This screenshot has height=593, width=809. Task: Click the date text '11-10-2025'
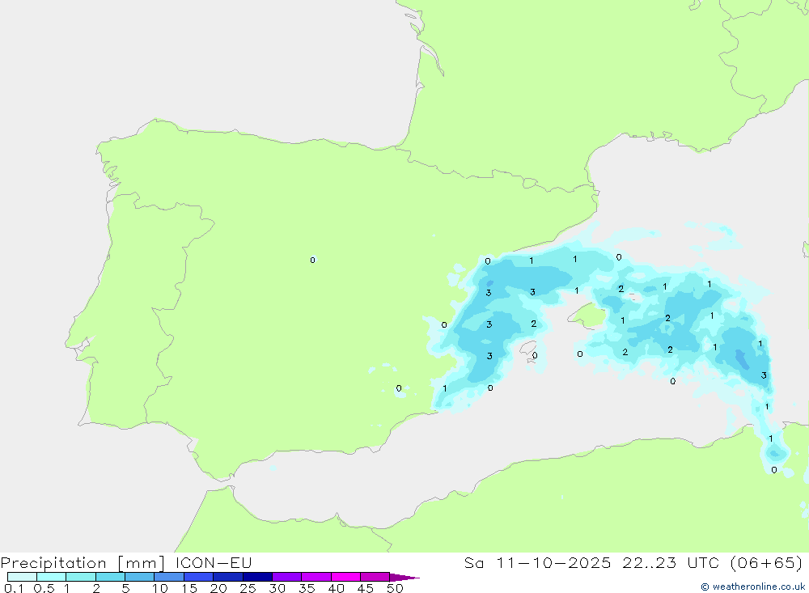coord(553,562)
